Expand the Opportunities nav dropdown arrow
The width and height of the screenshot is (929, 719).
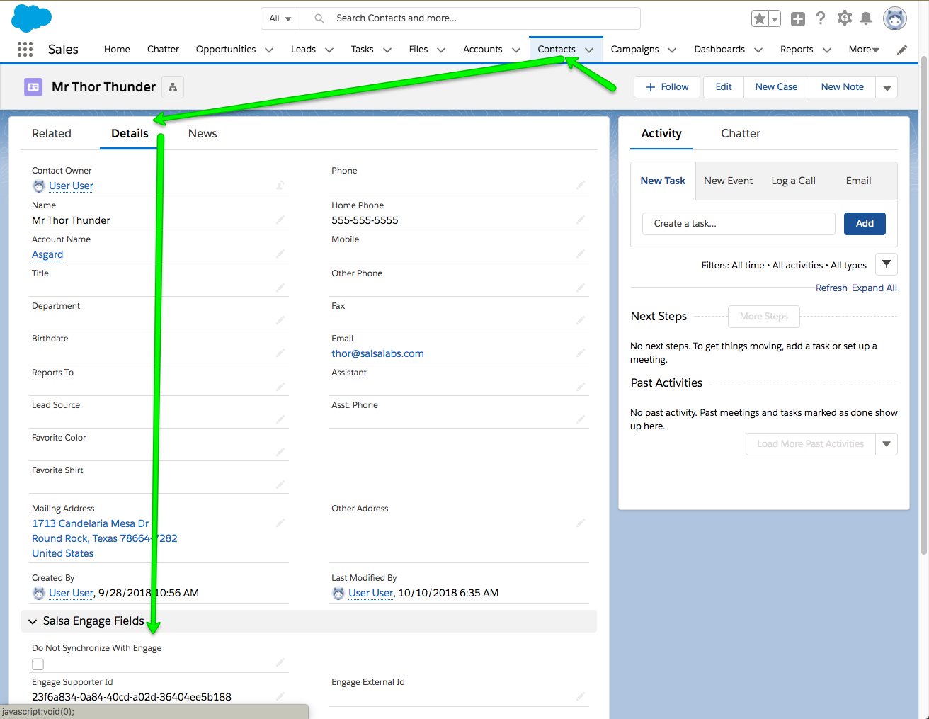(269, 50)
